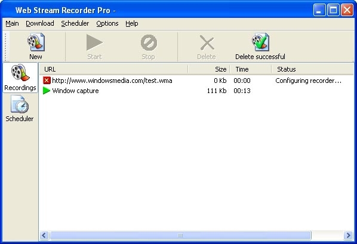The image size is (357, 244).
Task: Open the Download menu
Action: coord(40,23)
